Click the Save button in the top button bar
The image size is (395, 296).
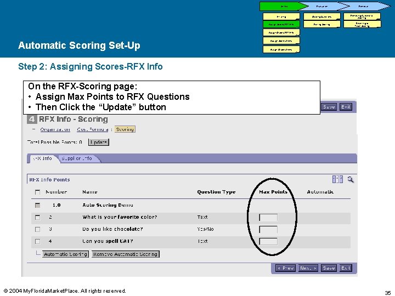pyautogui.click(x=329, y=107)
